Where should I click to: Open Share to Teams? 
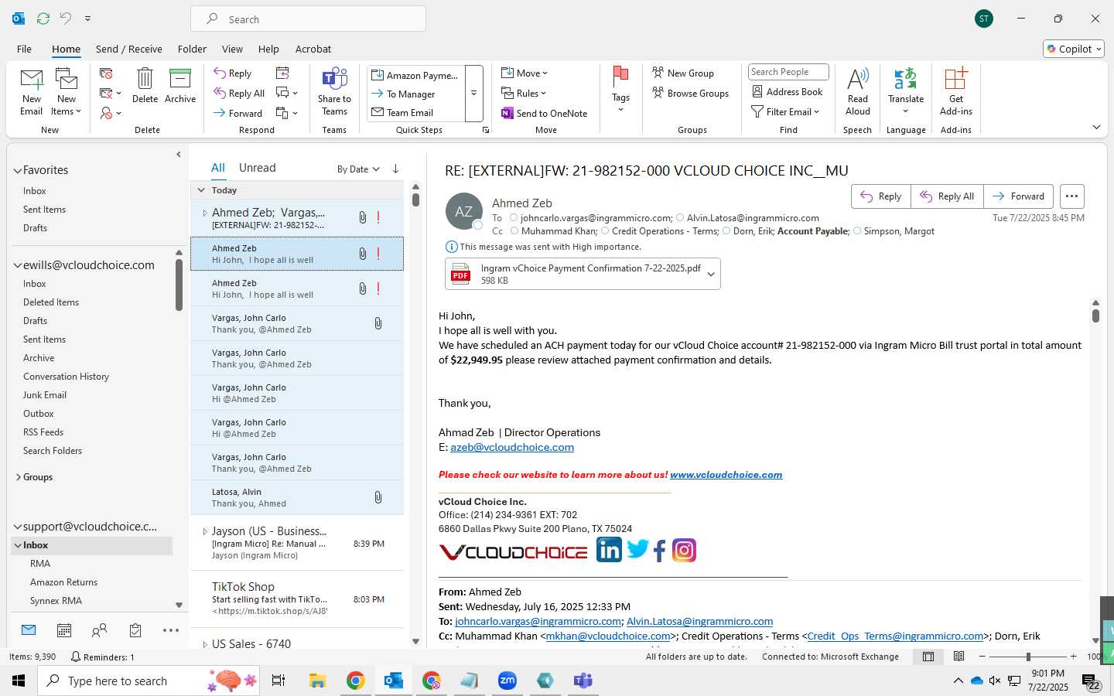click(334, 92)
